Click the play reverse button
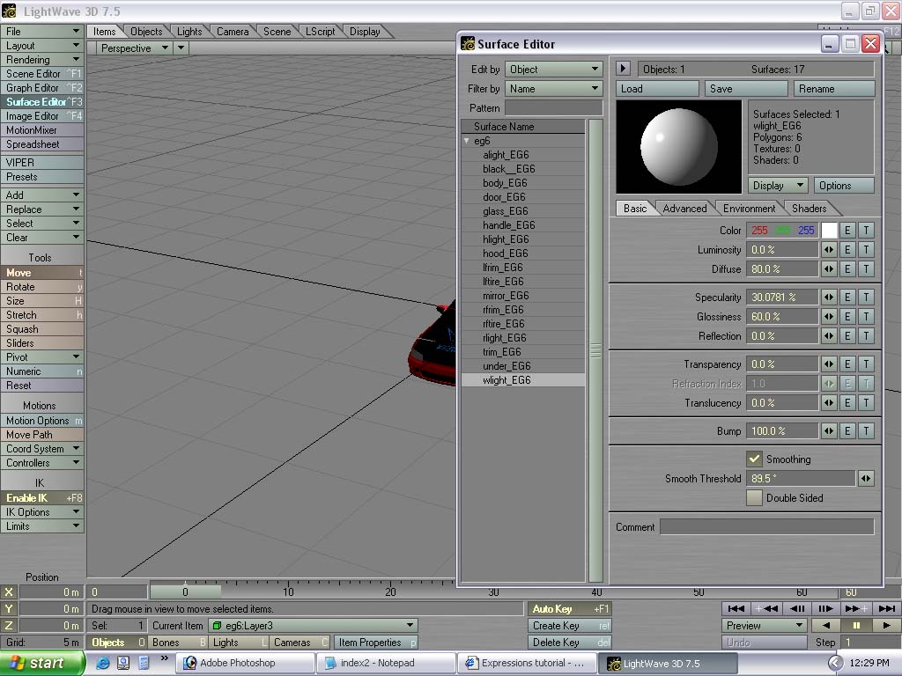The width and height of the screenshot is (902, 676). [x=826, y=626]
